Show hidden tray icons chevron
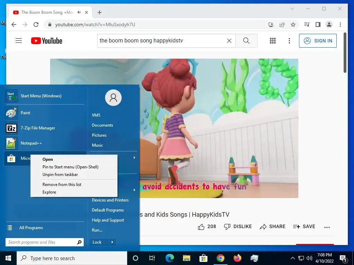The height and width of the screenshot is (265, 354). click(292, 258)
